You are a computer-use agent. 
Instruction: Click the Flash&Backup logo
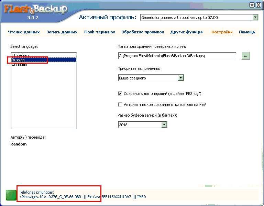pos(36,9)
